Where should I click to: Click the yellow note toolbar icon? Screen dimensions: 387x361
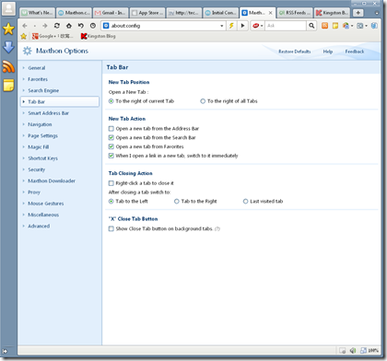[x=335, y=26]
